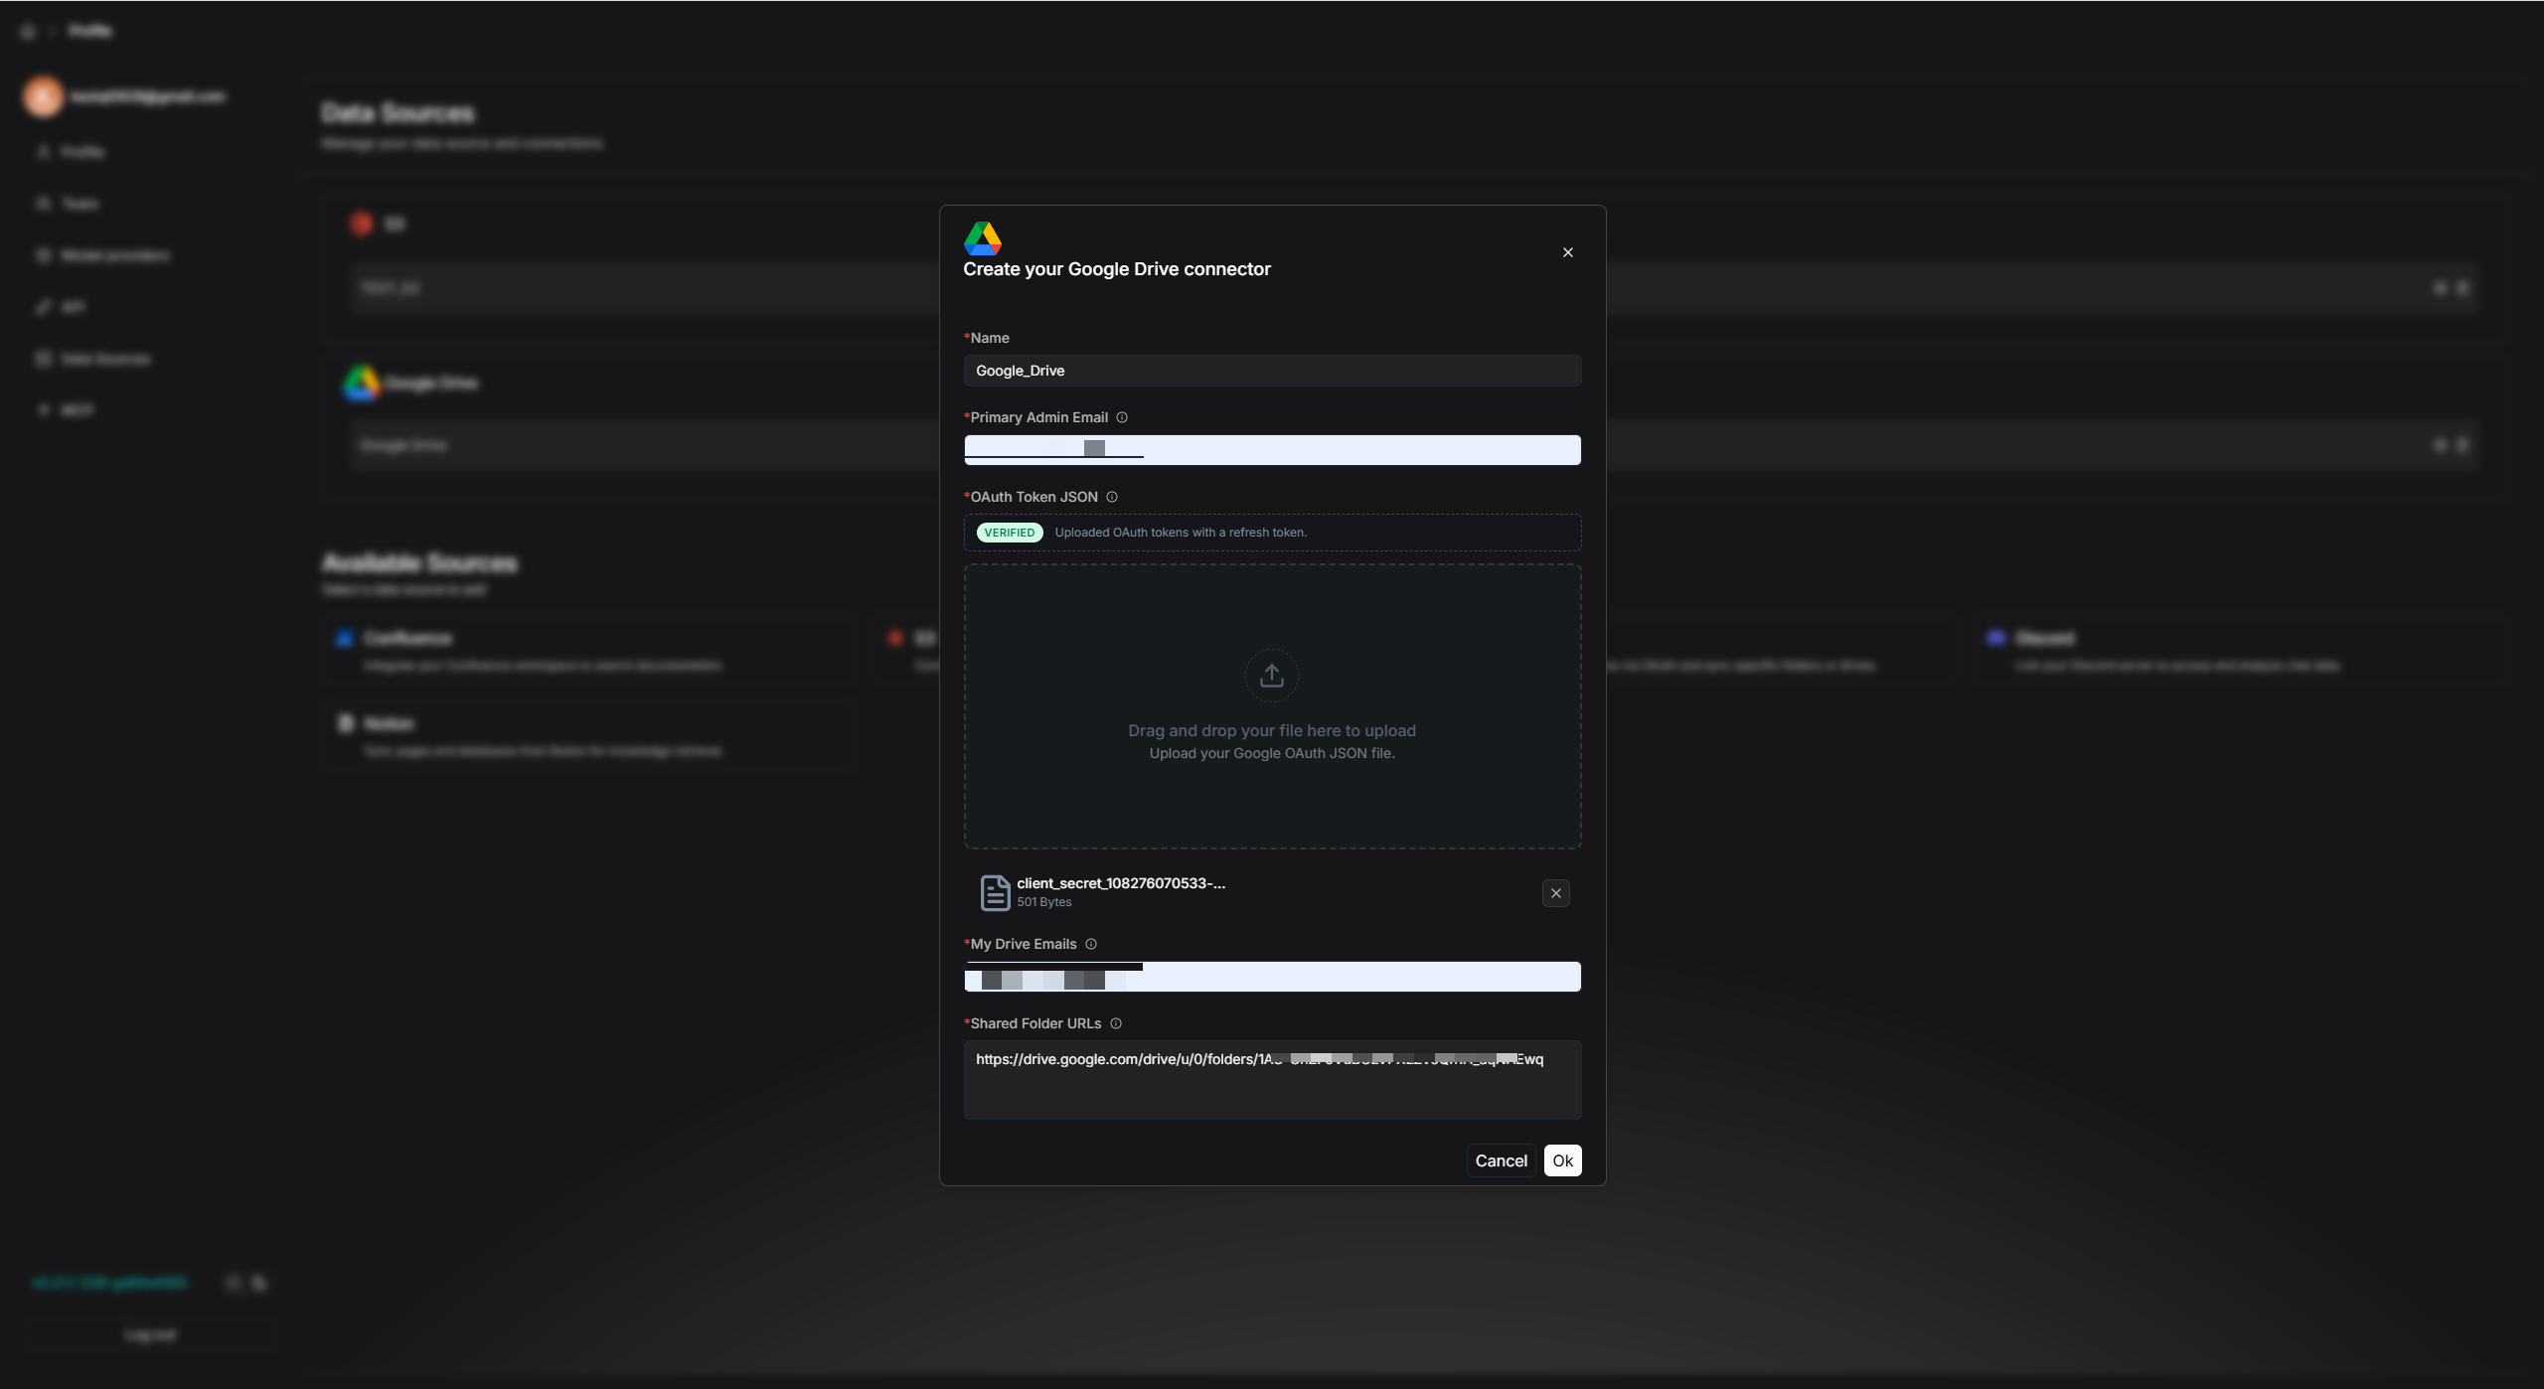Image resolution: width=2544 pixels, height=1389 pixels.
Task: Click "Upload your Google OAuth JSON file." text
Action: (1272, 753)
